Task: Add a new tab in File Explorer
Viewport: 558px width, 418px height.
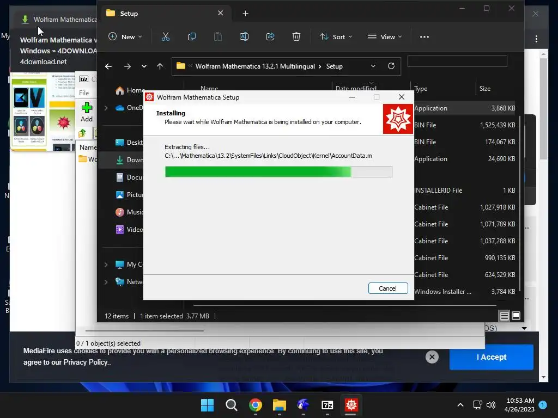Action: tap(246, 14)
